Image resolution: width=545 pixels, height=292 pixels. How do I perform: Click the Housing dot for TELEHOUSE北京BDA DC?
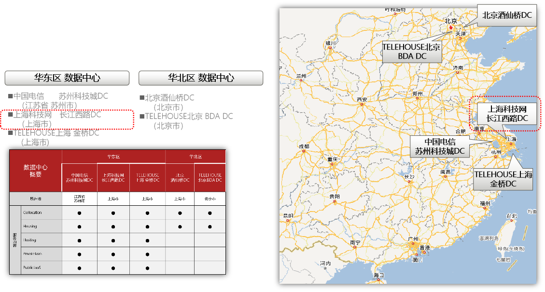[210, 227]
